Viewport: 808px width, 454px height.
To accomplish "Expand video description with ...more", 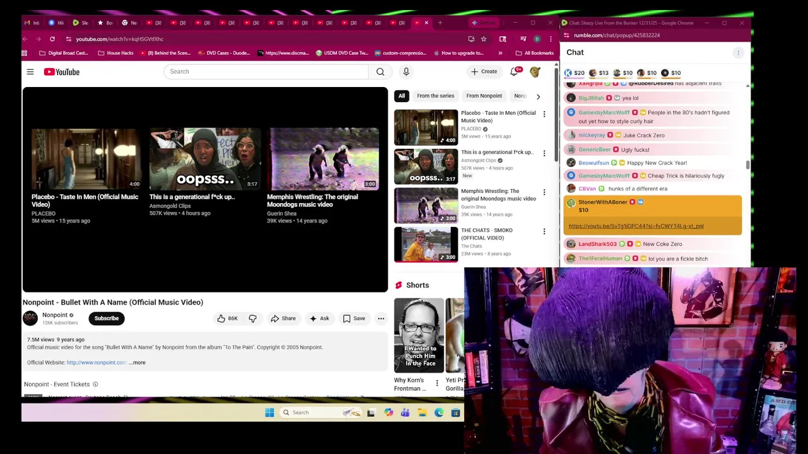I will 138,363.
